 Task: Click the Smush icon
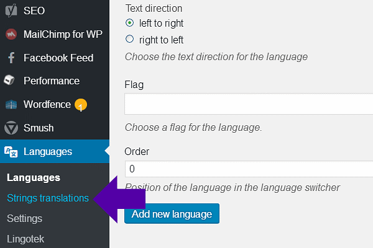click(x=11, y=128)
